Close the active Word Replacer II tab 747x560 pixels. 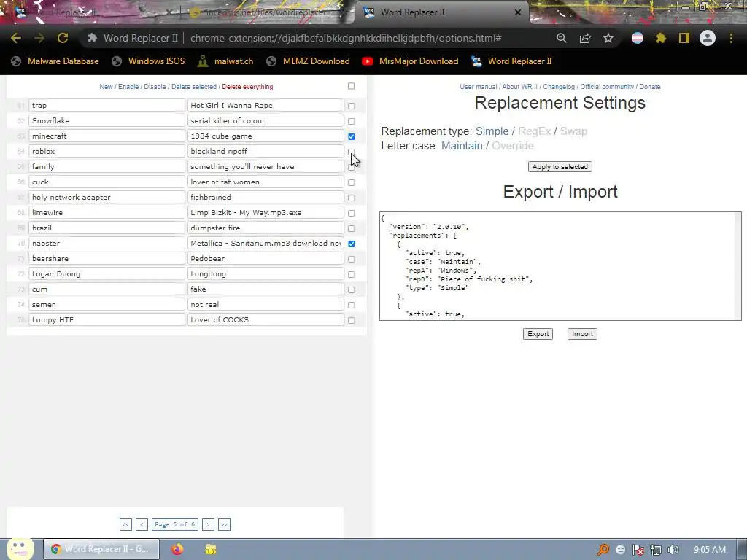pos(518,12)
